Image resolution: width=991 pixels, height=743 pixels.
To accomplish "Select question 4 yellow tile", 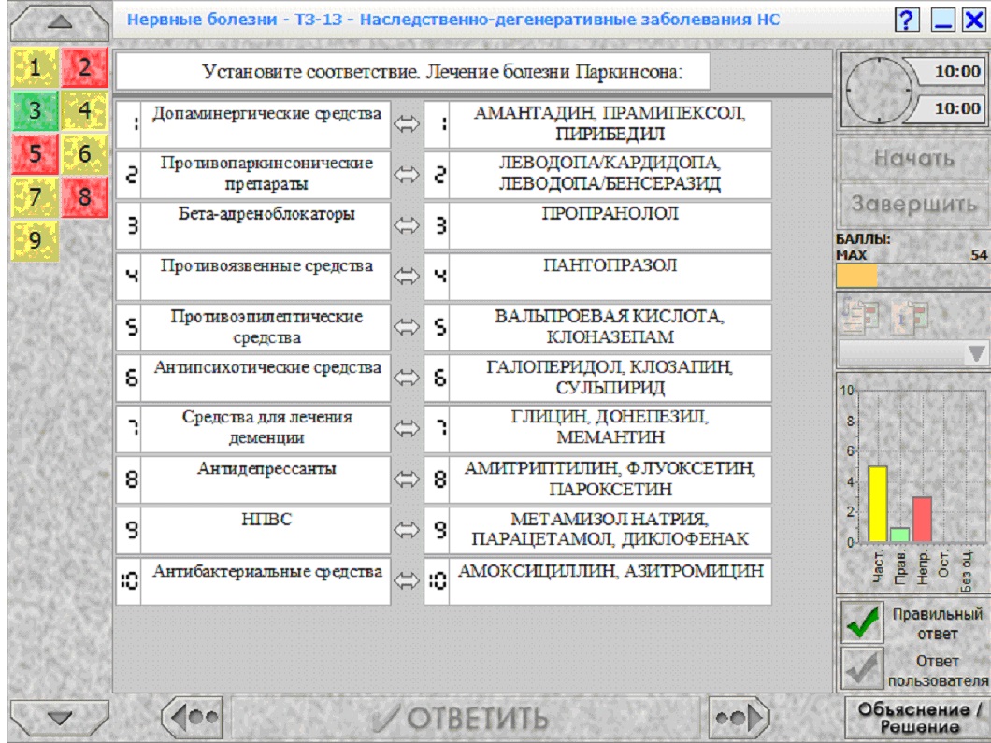I will point(85,110).
